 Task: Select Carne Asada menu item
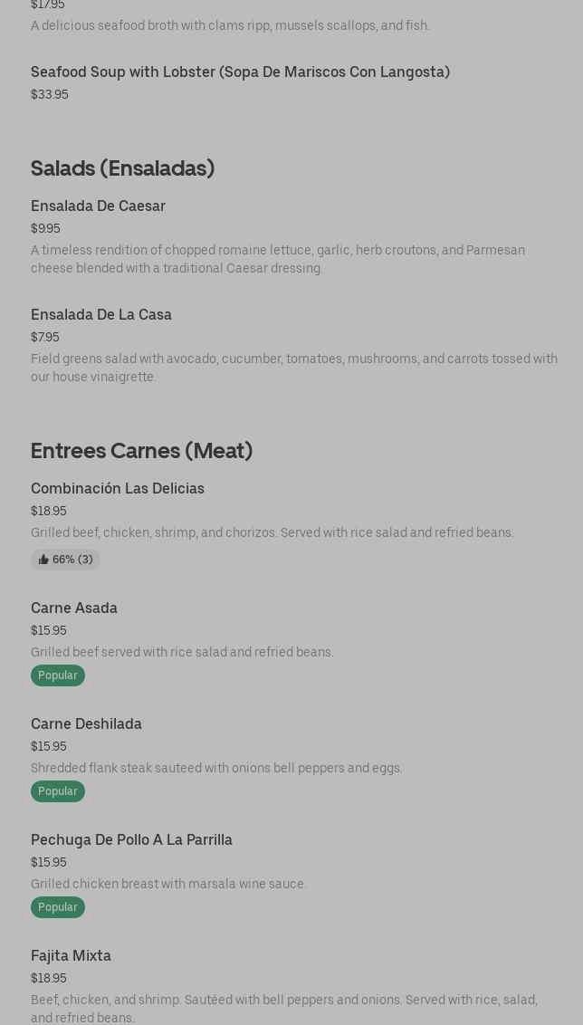[x=74, y=608]
